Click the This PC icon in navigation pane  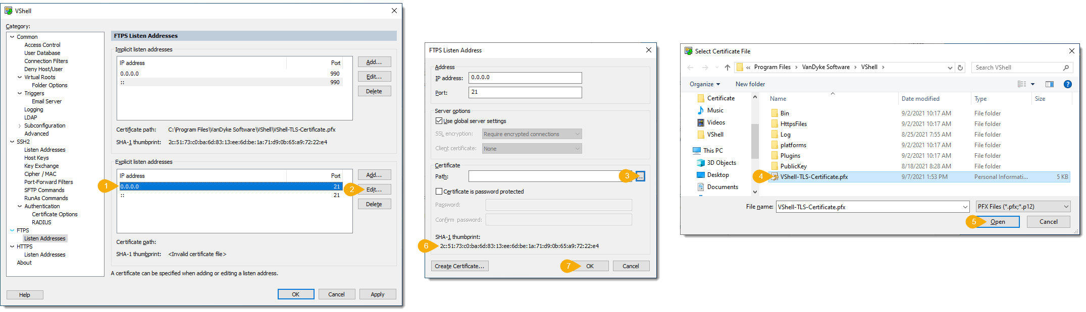[x=697, y=150]
